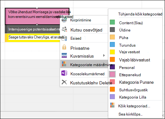Click the Privaatne padlock icon
165x119 pixels.
64,47
